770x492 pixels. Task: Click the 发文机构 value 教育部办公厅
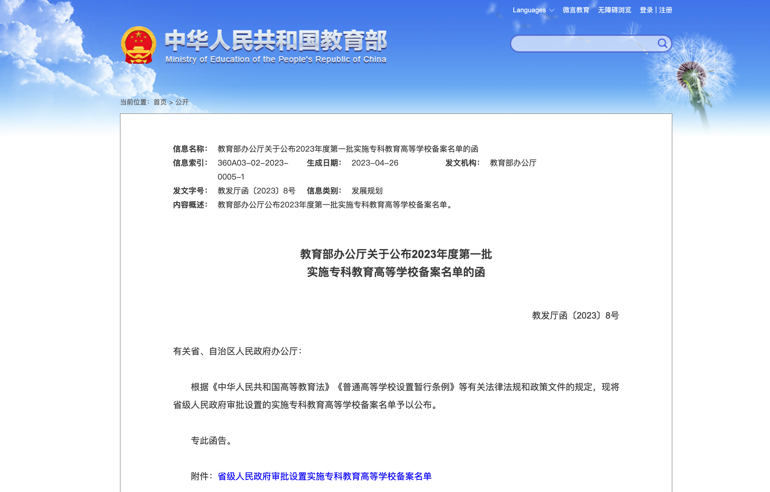point(513,163)
